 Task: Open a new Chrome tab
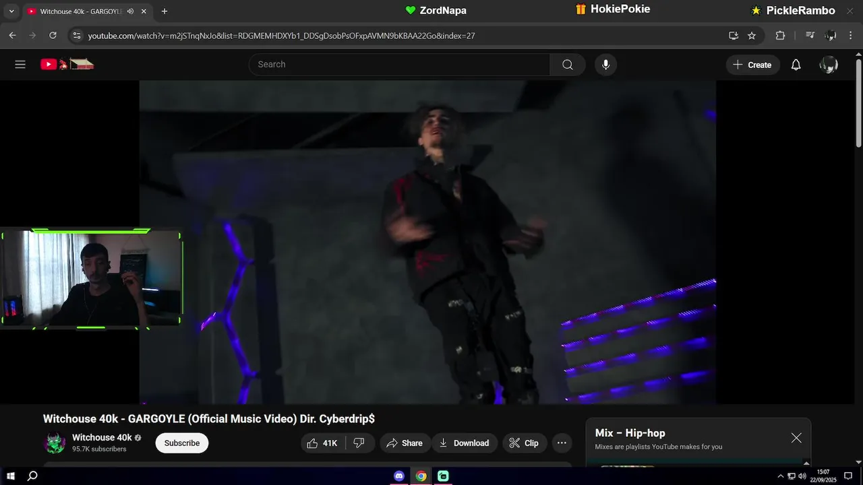[x=165, y=11]
